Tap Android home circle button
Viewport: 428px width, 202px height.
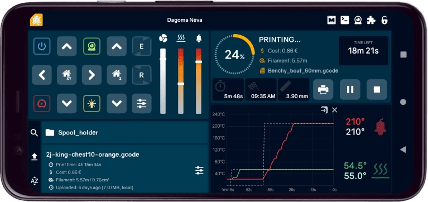403,102
